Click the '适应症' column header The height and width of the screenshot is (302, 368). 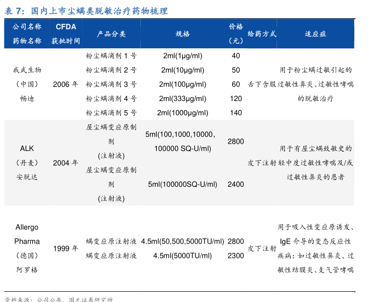(315, 33)
